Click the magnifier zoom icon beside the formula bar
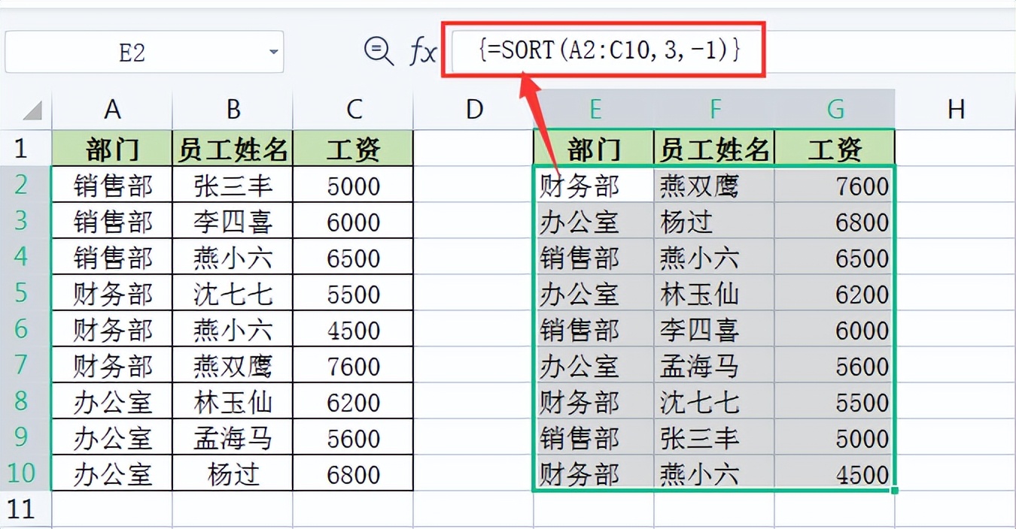This screenshot has width=1016, height=529. pos(378,50)
